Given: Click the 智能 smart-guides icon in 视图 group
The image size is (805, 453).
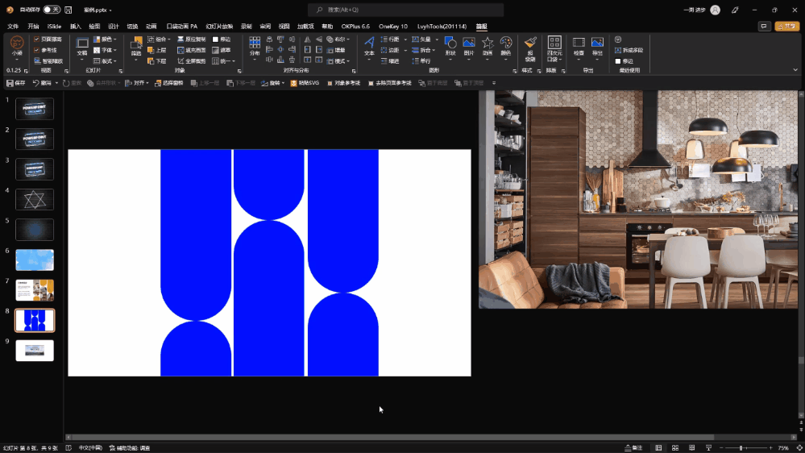Looking at the screenshot, I should coord(37,61).
